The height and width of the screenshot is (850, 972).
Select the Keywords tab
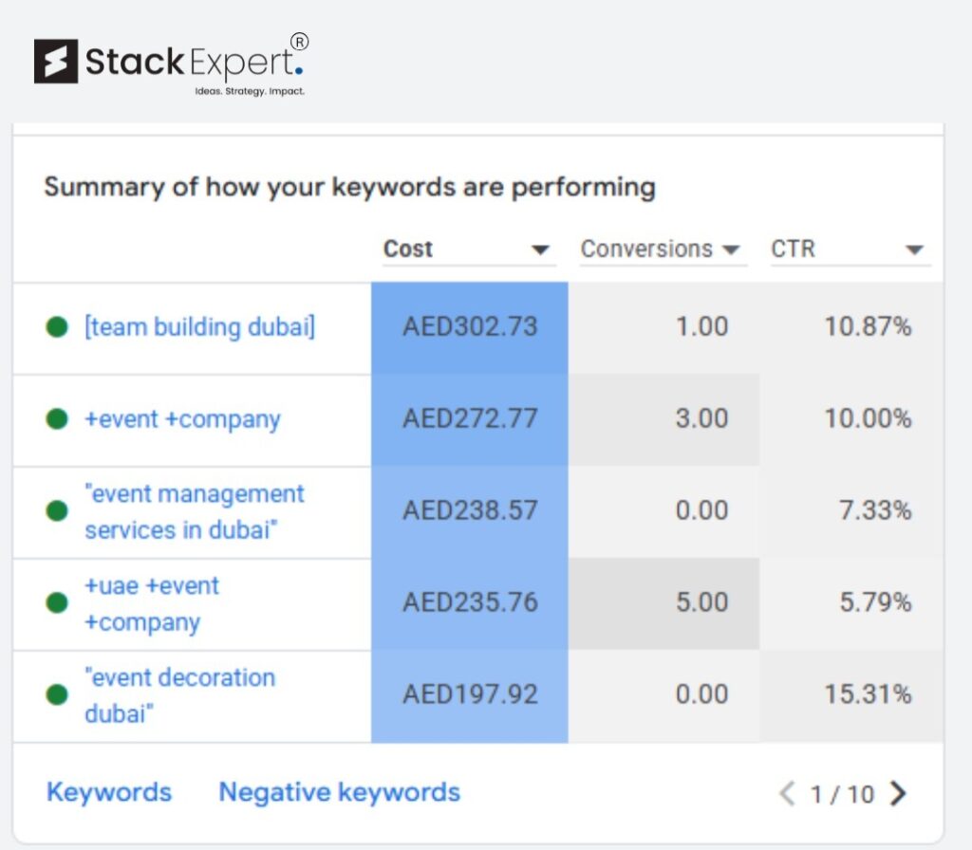click(108, 791)
